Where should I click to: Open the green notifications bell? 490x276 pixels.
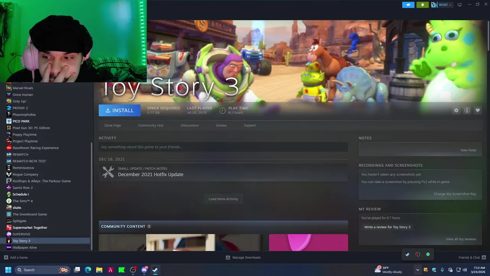(423, 5)
